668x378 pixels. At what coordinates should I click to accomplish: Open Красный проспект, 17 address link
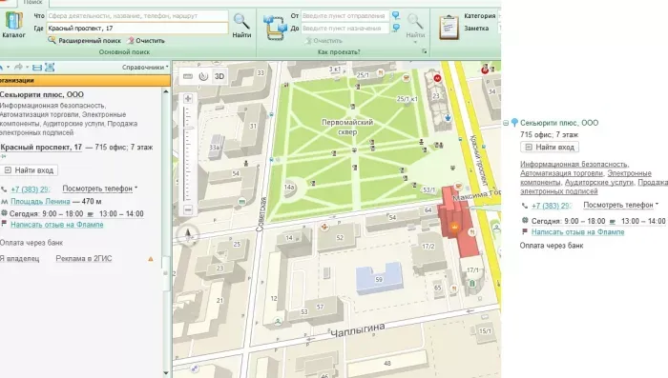(41, 148)
